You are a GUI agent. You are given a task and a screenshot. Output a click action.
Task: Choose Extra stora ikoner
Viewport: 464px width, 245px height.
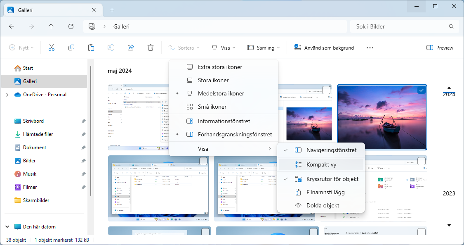[x=224, y=67]
